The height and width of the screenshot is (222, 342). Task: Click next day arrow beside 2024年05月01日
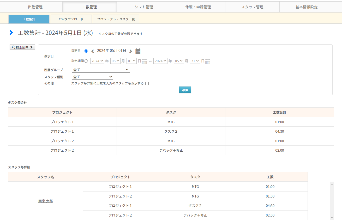coord(131,51)
